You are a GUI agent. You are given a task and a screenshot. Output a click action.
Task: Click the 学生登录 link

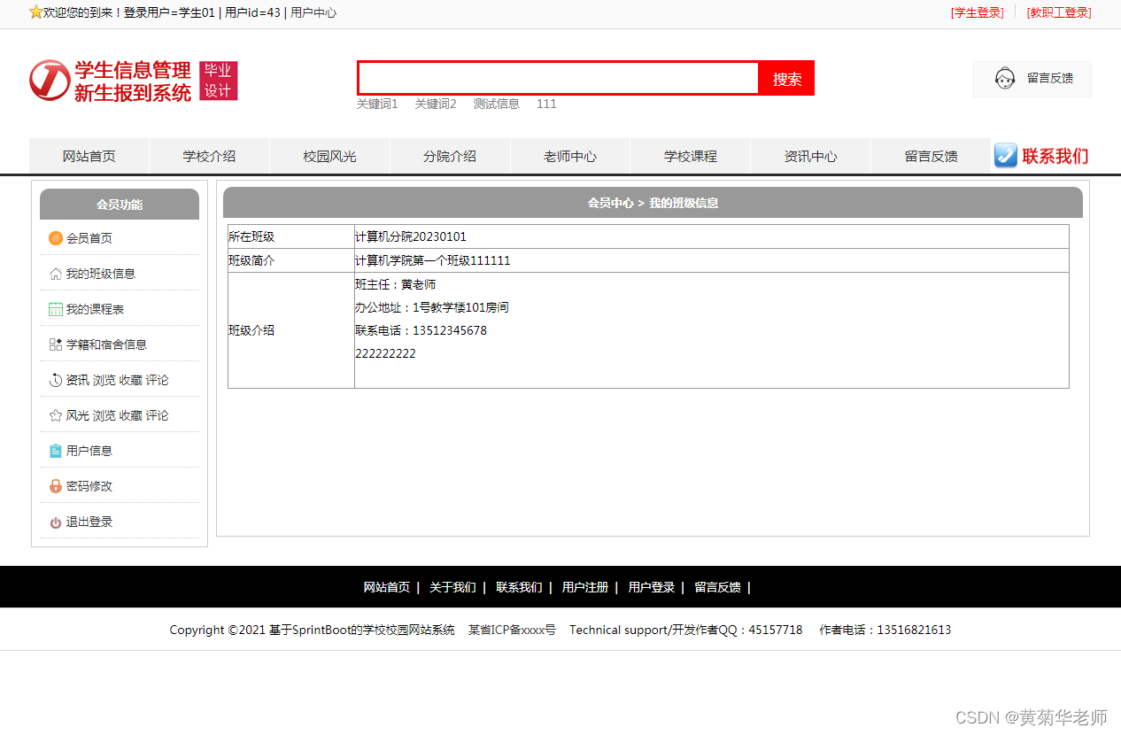click(x=978, y=12)
